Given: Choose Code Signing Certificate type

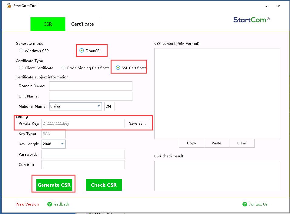Looking at the screenshot, I should pyautogui.click(x=64, y=68).
